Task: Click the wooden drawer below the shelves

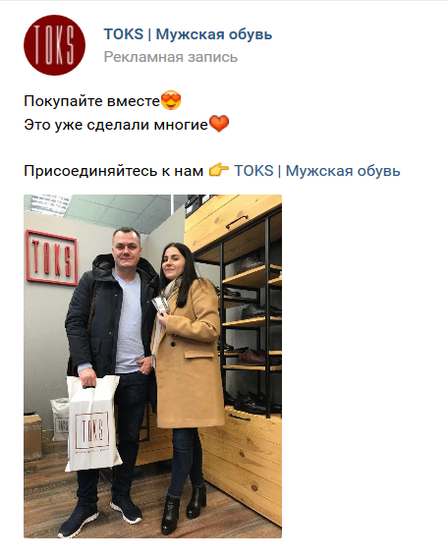Action: coord(247,465)
